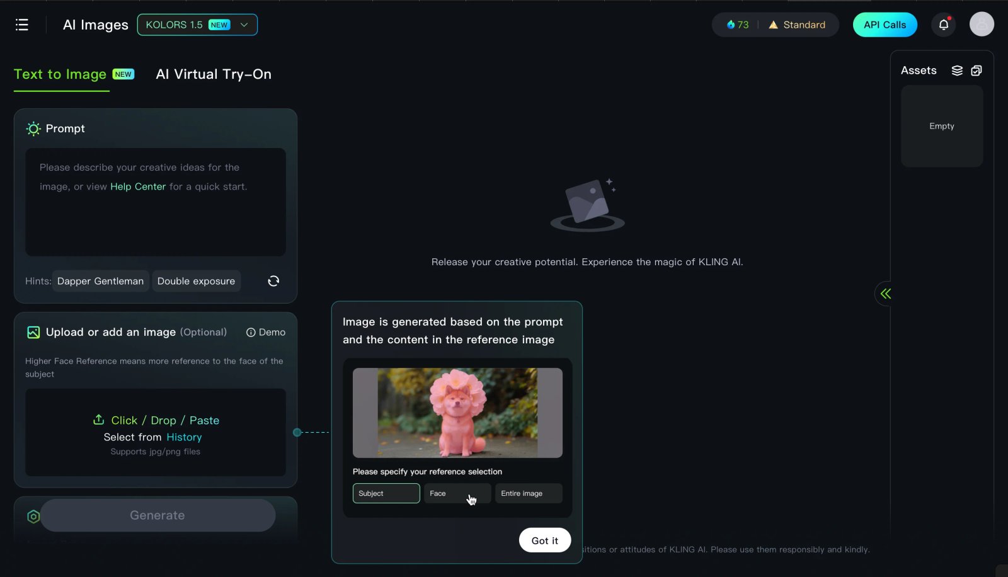
Task: Open the Assets layers stack icon
Action: [957, 71]
